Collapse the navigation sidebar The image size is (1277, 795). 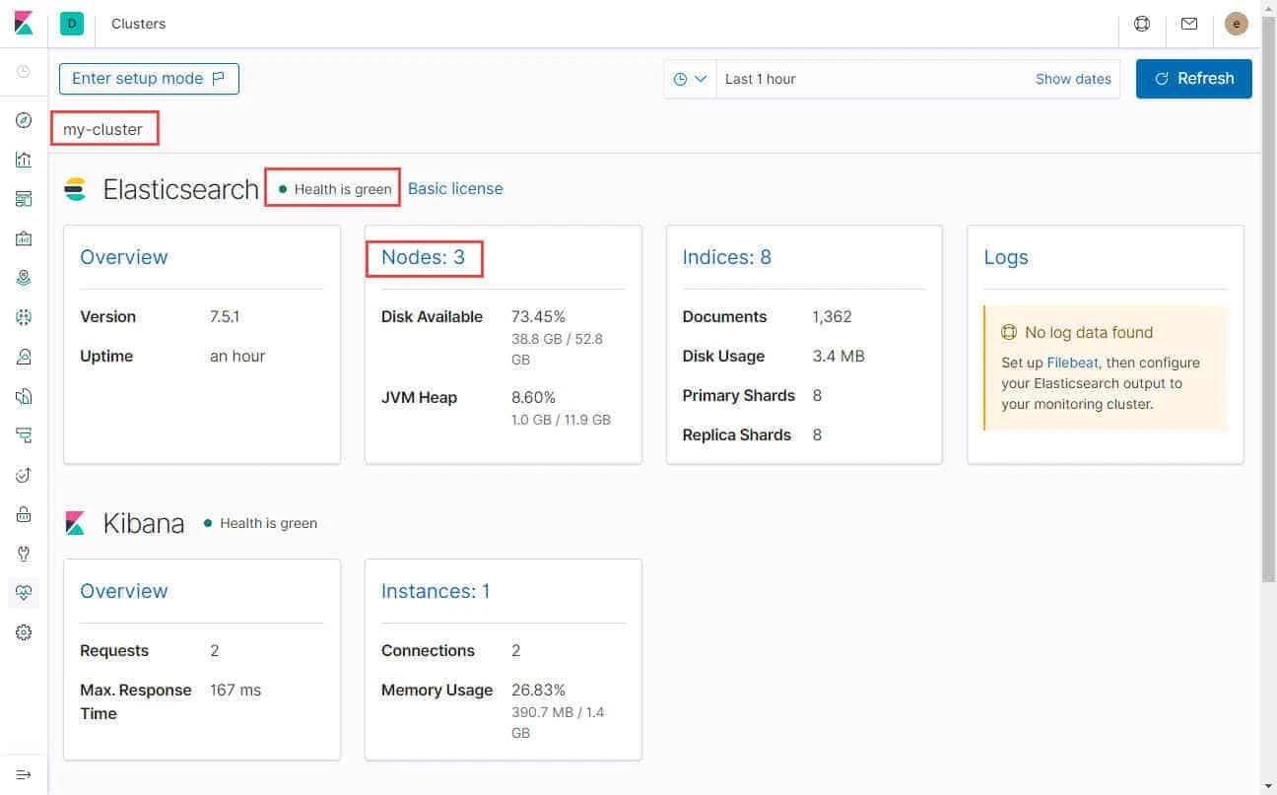[x=24, y=774]
